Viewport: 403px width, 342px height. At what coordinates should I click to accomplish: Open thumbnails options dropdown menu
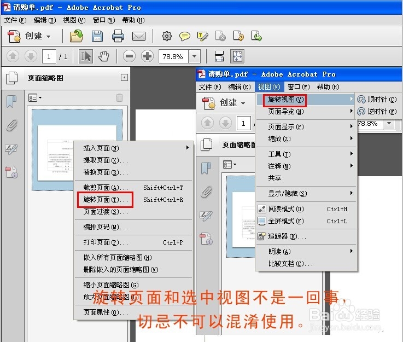(34, 98)
